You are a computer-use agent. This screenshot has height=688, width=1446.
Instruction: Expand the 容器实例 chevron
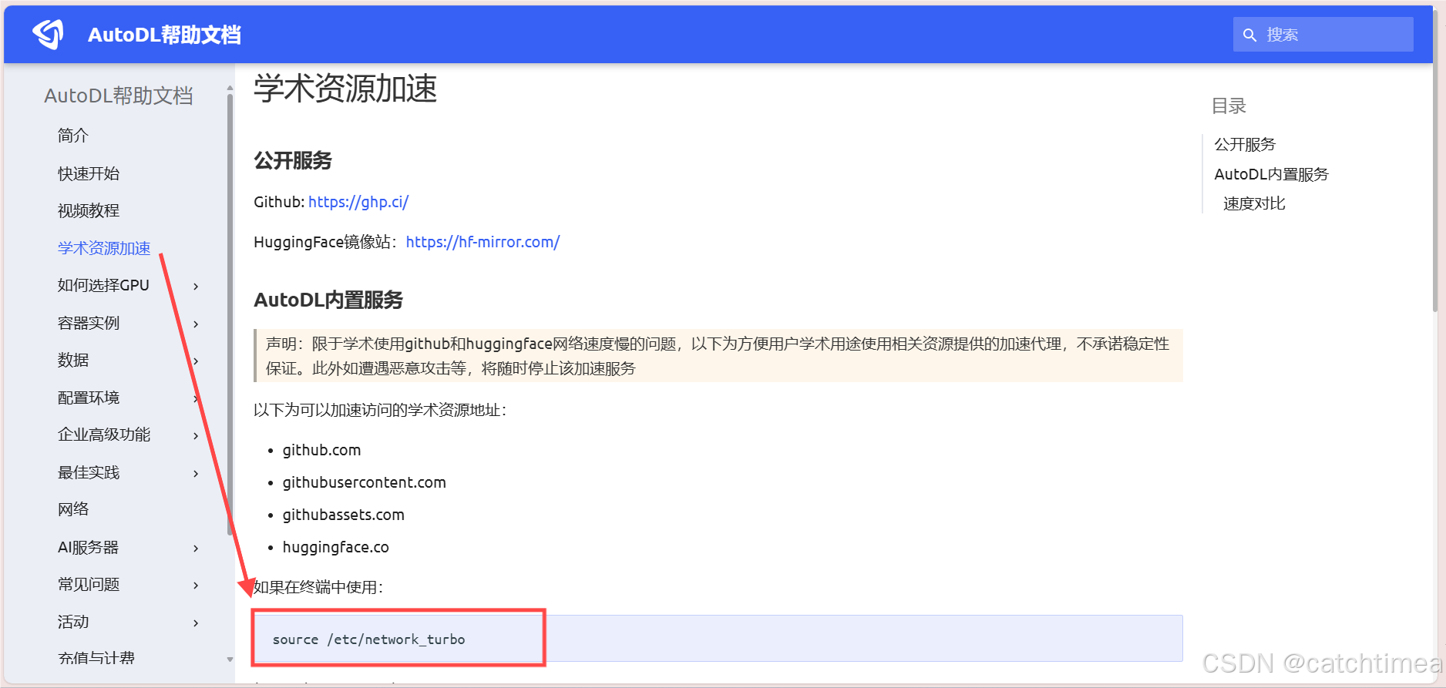196,324
